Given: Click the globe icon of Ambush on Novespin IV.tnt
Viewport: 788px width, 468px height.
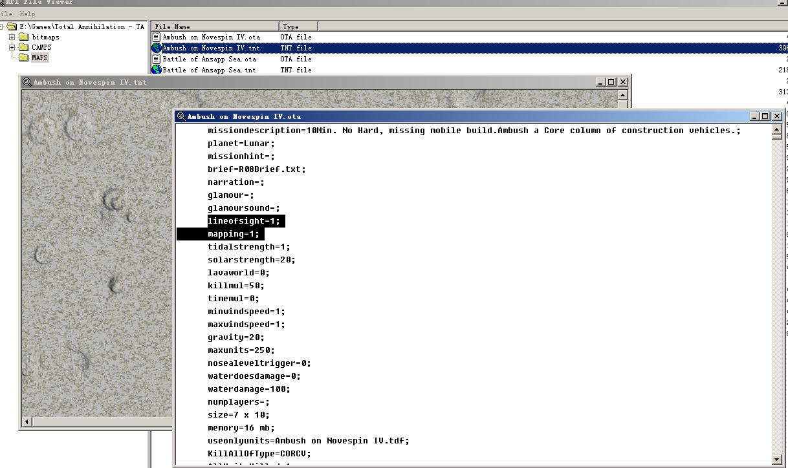Looking at the screenshot, I should (156, 48).
